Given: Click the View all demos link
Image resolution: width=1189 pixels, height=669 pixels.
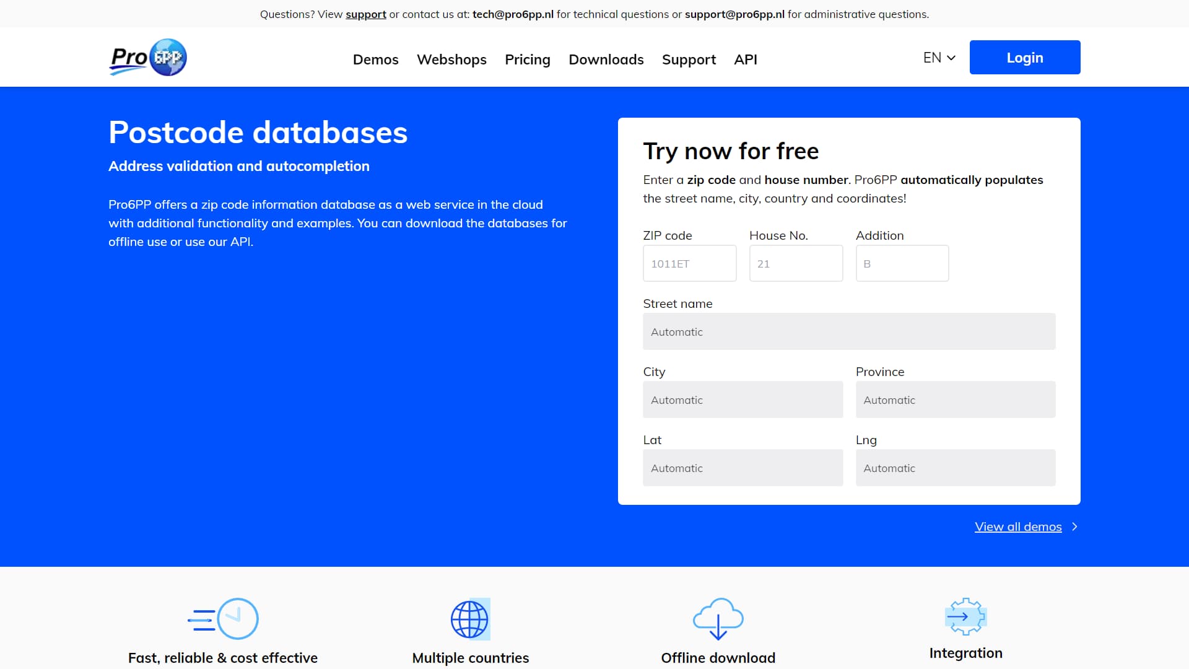Looking at the screenshot, I should point(1018,527).
